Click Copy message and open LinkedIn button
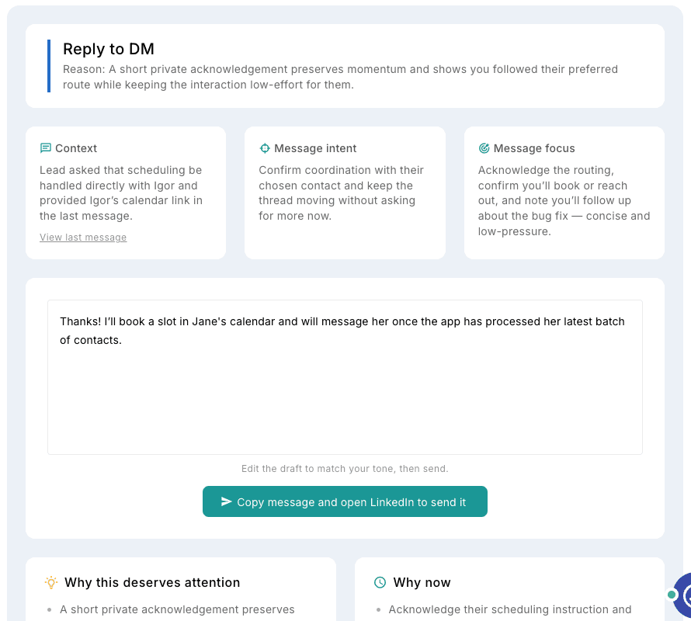The width and height of the screenshot is (691, 621). (x=345, y=501)
